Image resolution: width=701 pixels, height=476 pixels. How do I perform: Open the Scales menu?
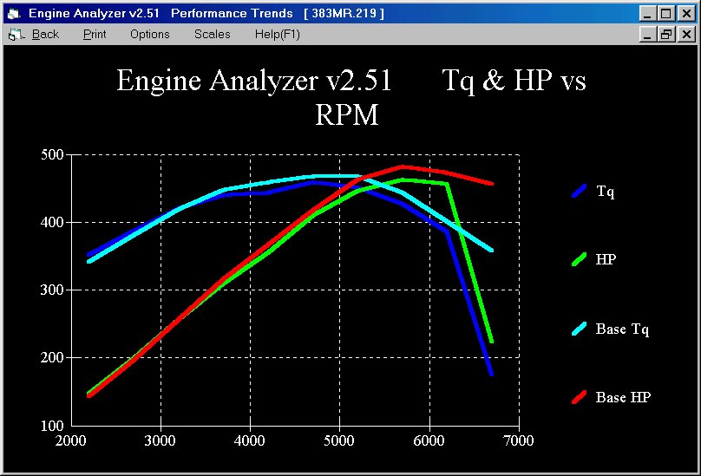(x=213, y=35)
